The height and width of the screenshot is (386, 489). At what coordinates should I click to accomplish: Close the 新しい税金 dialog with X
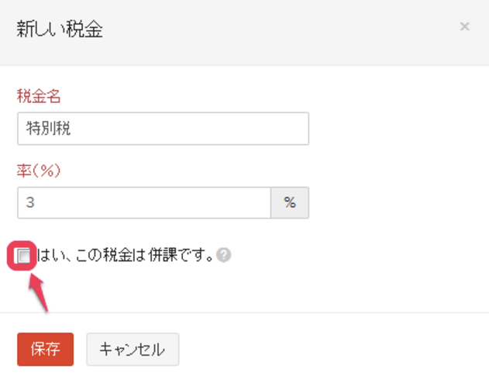464,27
